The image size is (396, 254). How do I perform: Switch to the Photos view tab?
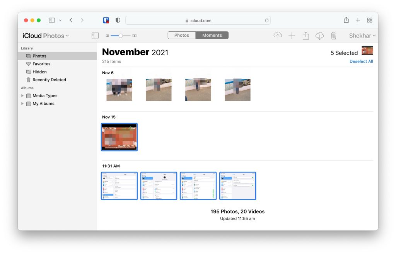pos(182,35)
